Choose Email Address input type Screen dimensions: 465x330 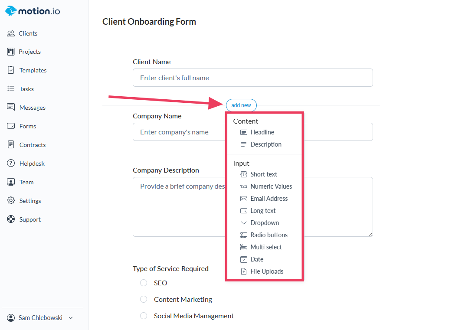pyautogui.click(x=269, y=199)
